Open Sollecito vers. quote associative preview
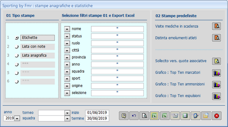228x127 pixels. tap(216, 61)
